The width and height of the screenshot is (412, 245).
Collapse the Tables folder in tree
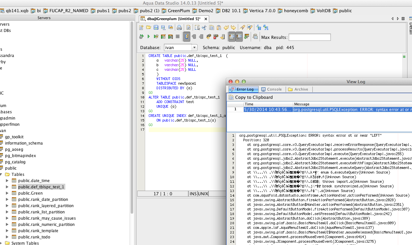[x=1, y=174]
